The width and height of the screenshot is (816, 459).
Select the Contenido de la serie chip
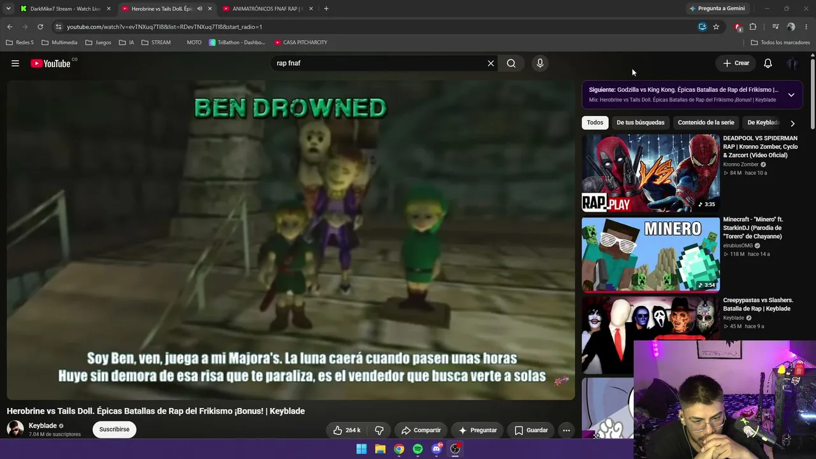click(x=706, y=122)
